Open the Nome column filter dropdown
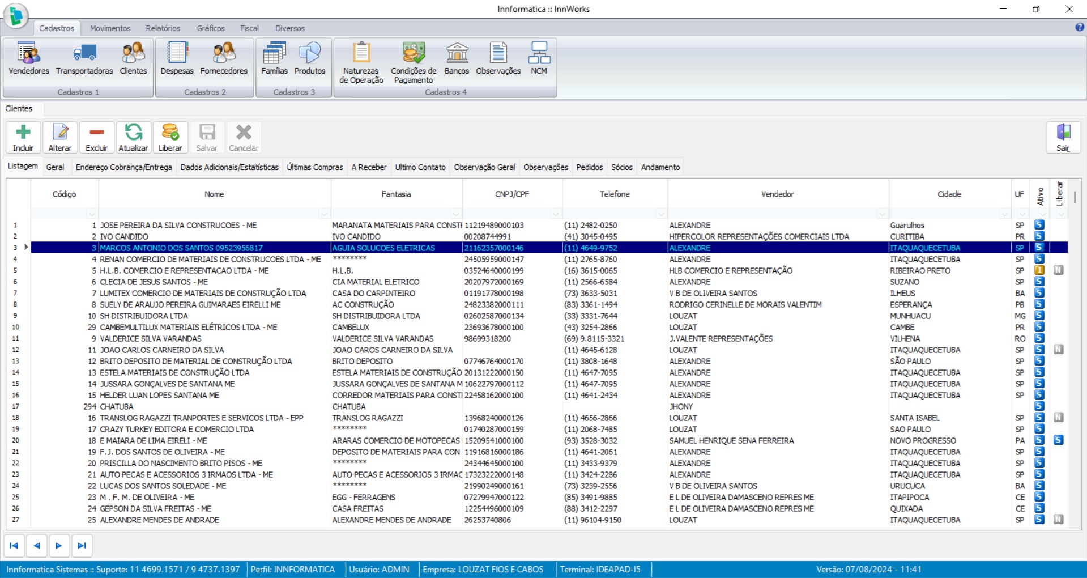 [324, 214]
